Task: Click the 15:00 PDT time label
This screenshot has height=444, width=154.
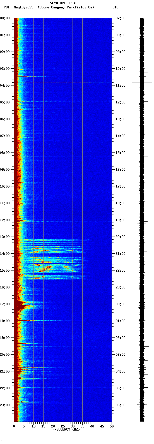Action: (x=5, y=270)
